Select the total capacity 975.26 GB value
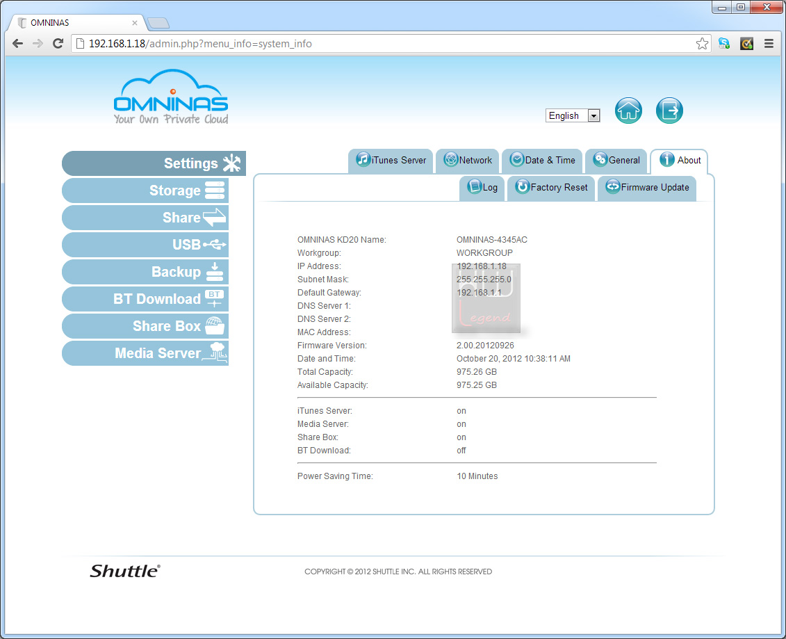Screen dimensions: 786x639 (477, 372)
